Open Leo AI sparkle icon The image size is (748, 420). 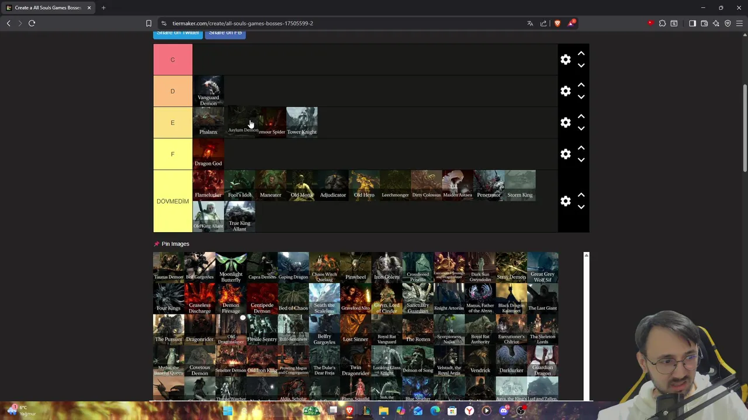pyautogui.click(x=716, y=23)
